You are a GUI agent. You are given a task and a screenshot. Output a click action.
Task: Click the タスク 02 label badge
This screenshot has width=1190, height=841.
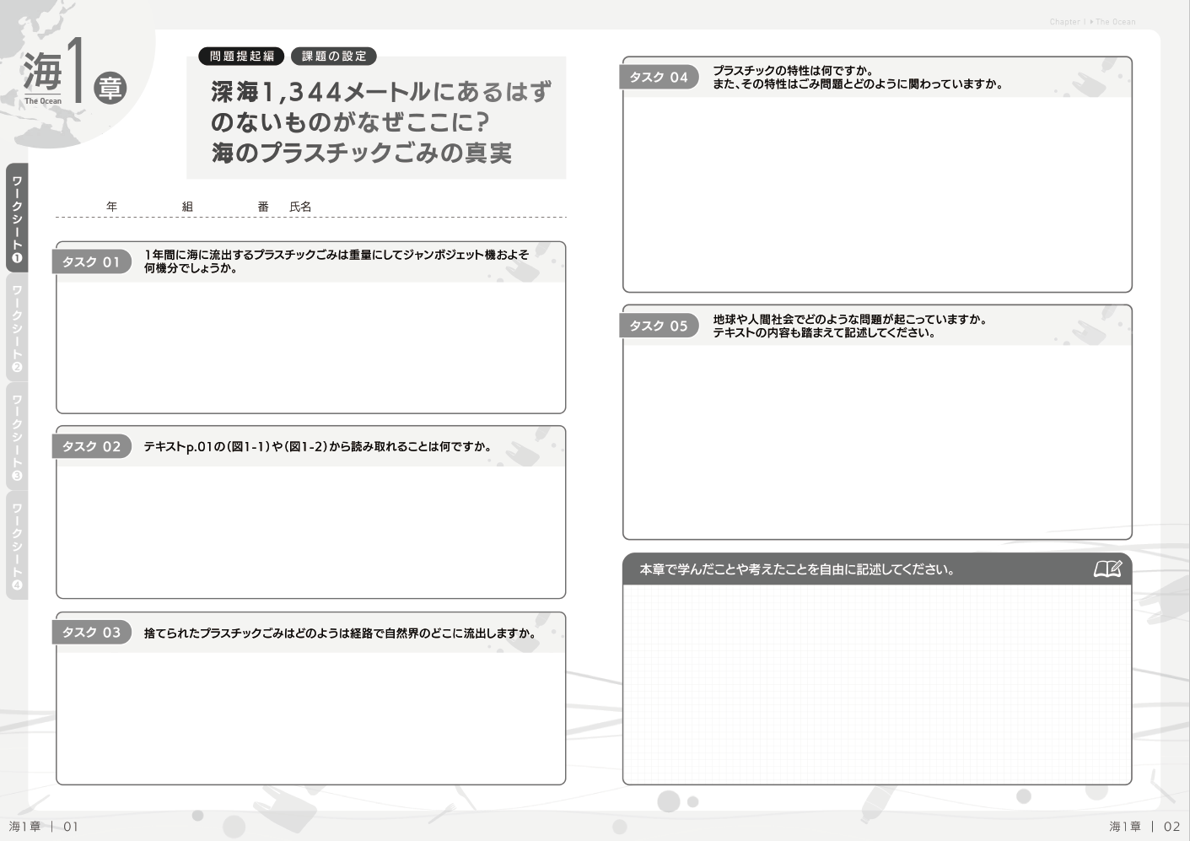92,446
